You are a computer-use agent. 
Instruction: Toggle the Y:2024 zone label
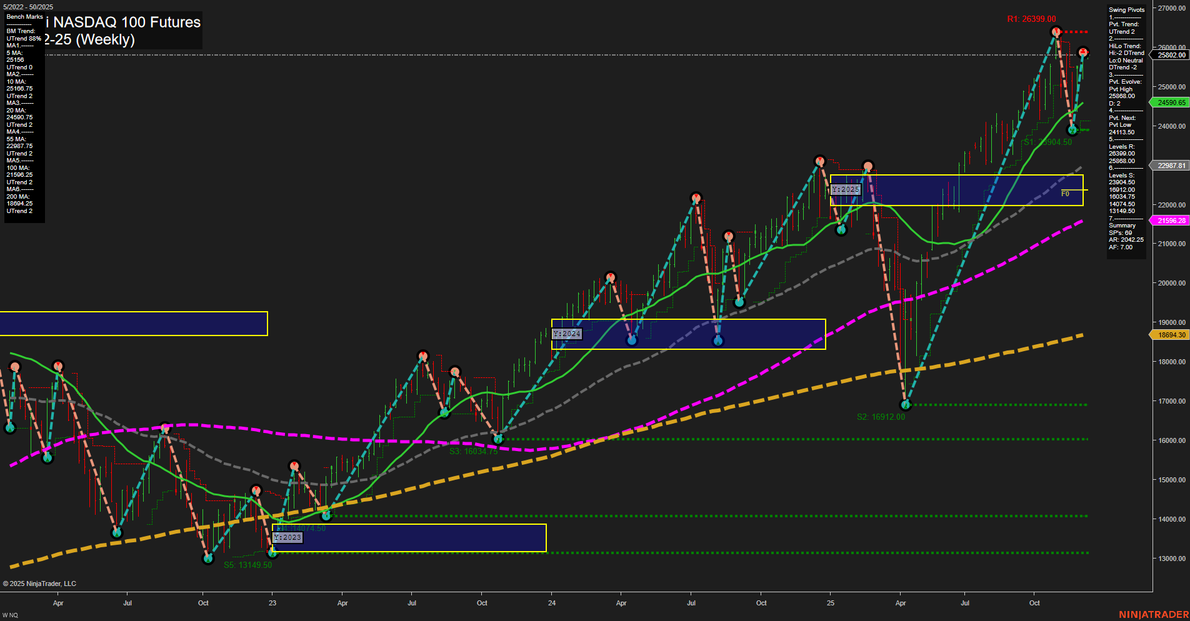(567, 334)
